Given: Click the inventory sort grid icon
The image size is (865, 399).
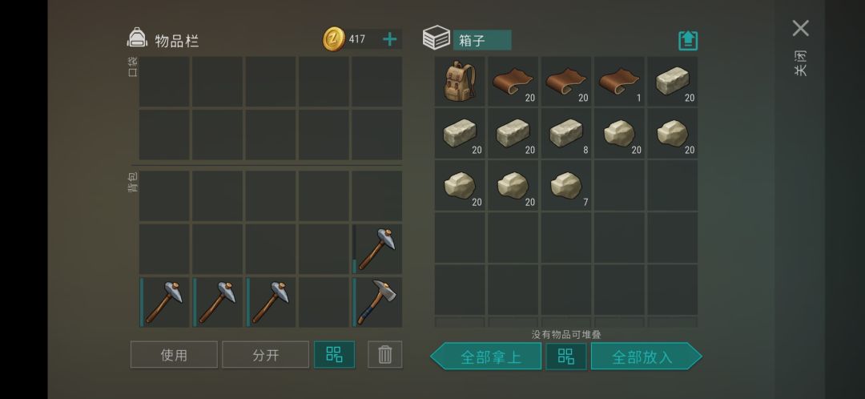Looking at the screenshot, I should [x=334, y=354].
